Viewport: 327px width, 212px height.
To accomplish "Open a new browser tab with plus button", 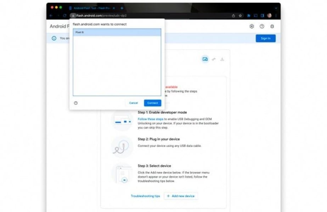I will coord(122,7).
